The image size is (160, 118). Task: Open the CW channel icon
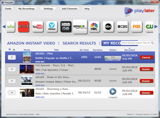[149, 27]
